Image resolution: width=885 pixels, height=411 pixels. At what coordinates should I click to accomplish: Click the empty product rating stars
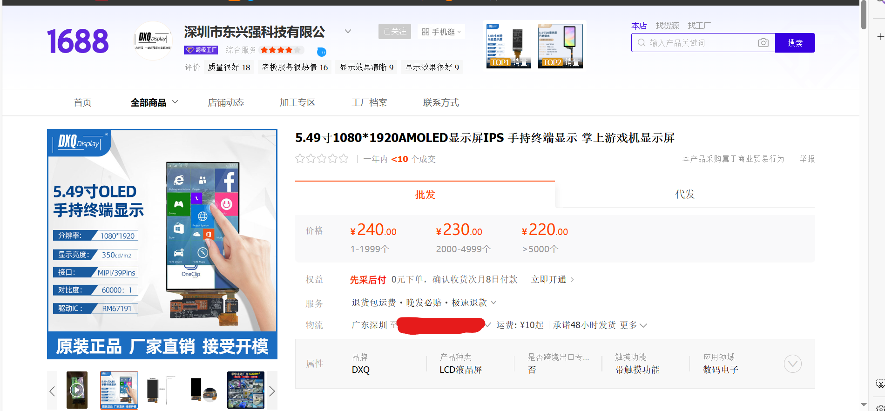click(322, 159)
